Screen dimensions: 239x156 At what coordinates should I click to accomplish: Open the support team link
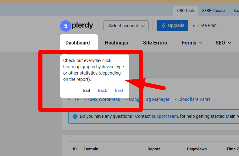click(x=165, y=116)
